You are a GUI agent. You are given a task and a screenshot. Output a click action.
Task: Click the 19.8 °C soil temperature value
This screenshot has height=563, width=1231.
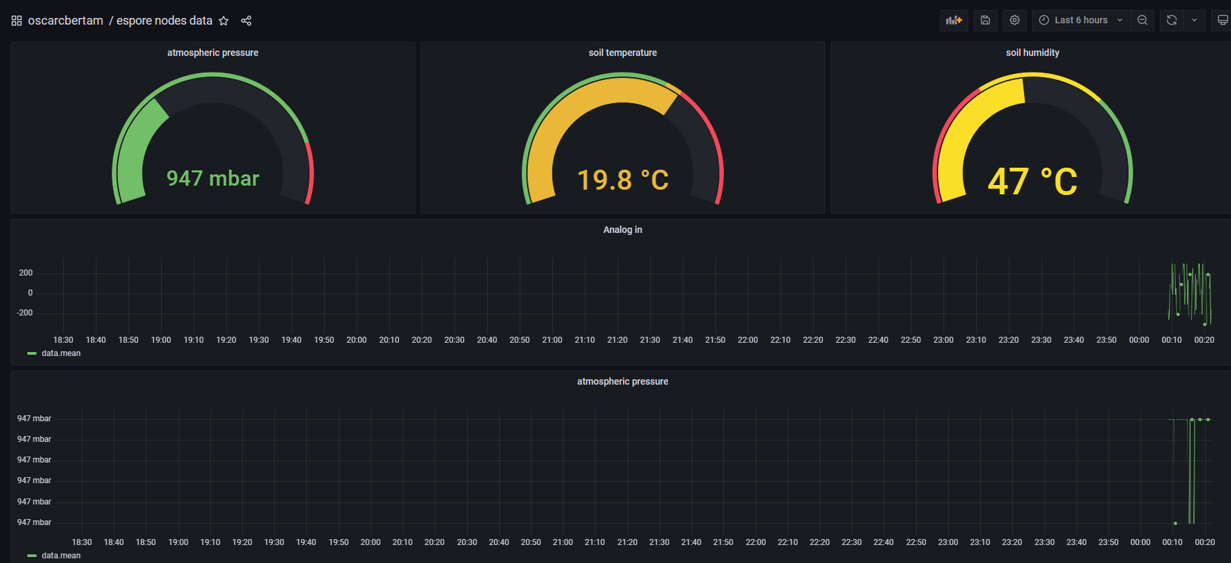coord(622,180)
